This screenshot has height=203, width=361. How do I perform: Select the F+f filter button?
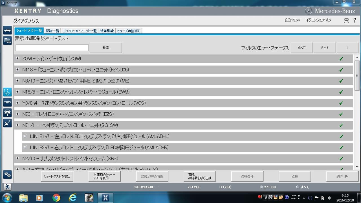pos(325,48)
